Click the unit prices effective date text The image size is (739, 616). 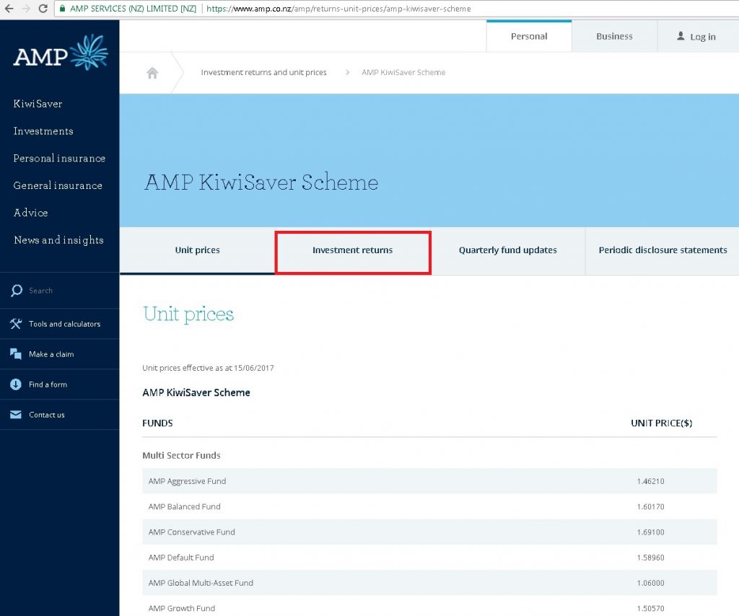(208, 368)
